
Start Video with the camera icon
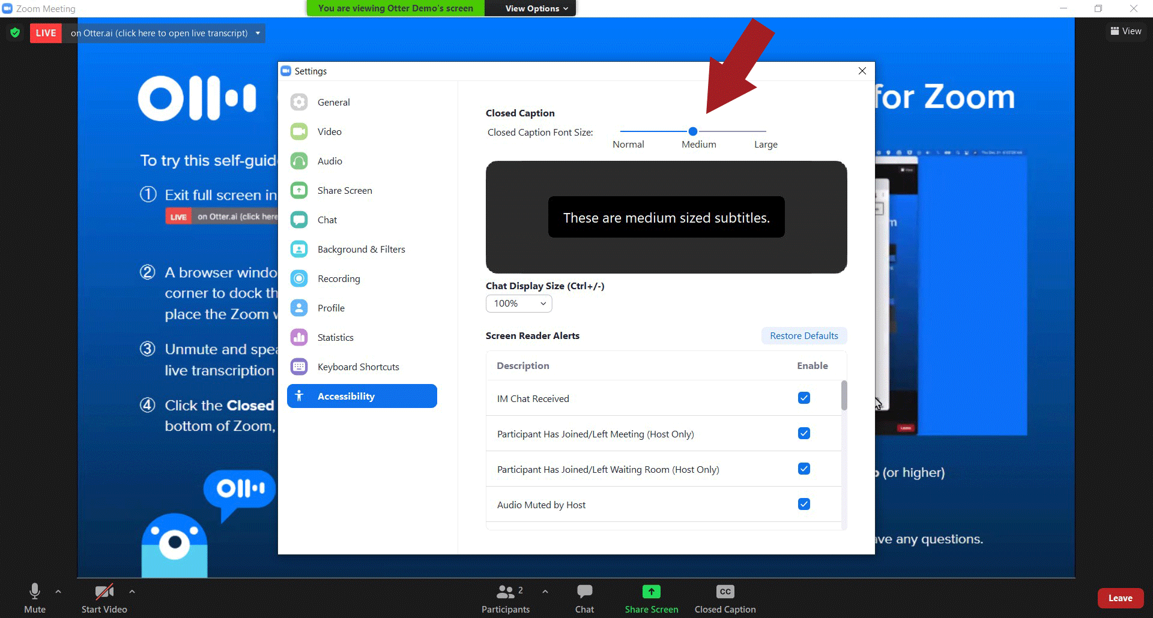point(104,598)
